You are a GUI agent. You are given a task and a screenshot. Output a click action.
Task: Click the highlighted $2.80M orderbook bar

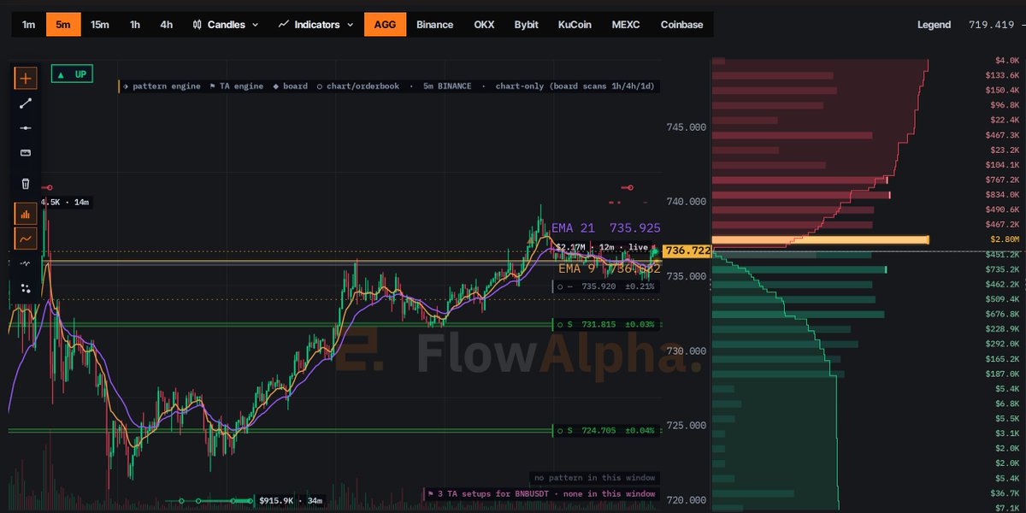point(820,239)
